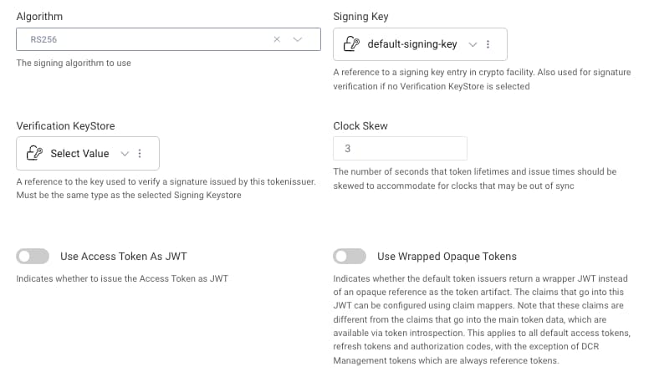Click Select Value for Verification KeyStore
This screenshot has width=654, height=372.
79,154
